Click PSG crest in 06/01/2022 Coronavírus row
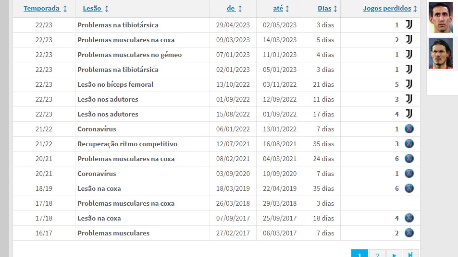Viewport: 458px width, 257px height. click(x=409, y=129)
